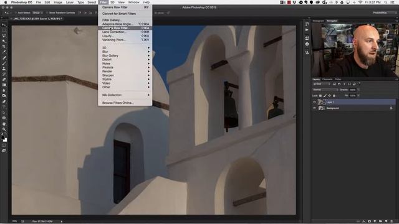Open the Actions panel play icon
This screenshot has height=224, width=399.
(x=307, y=30)
